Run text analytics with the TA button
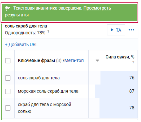The image size is (141, 122). click(116, 30)
